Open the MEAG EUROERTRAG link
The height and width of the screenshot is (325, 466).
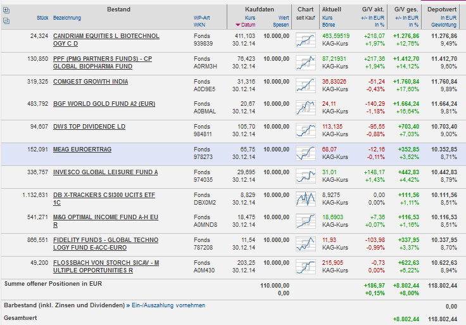pyautogui.click(x=82, y=150)
